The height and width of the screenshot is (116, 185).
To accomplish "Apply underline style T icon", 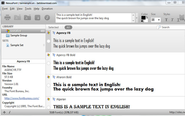I will (178, 20).
